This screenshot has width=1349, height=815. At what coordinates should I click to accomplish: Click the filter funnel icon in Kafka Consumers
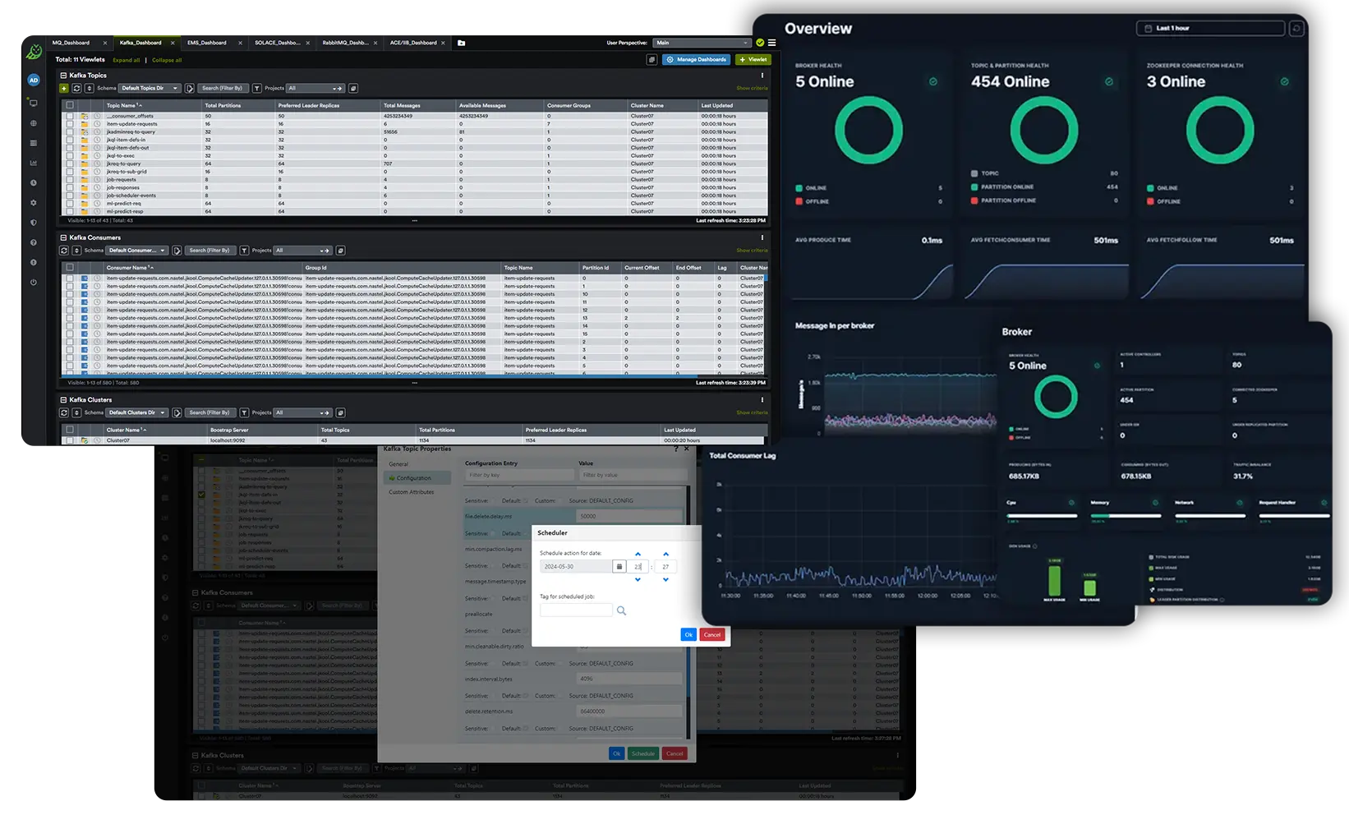point(244,251)
